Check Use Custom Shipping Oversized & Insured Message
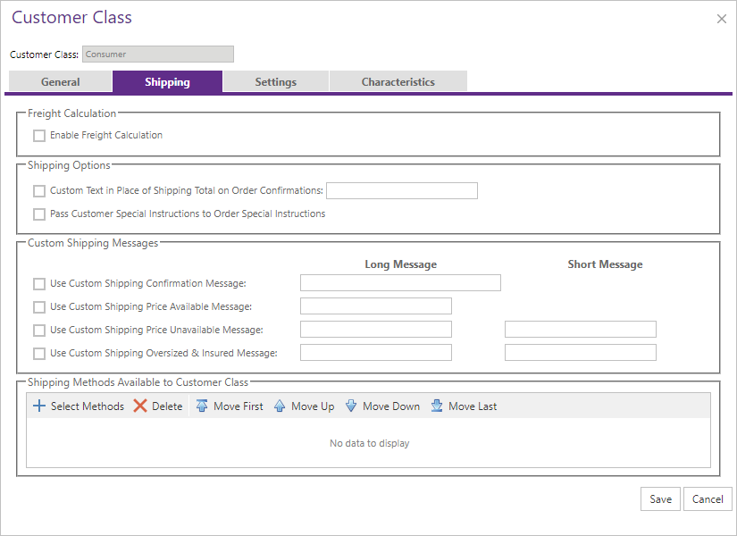The height and width of the screenshot is (536, 737). click(x=39, y=354)
